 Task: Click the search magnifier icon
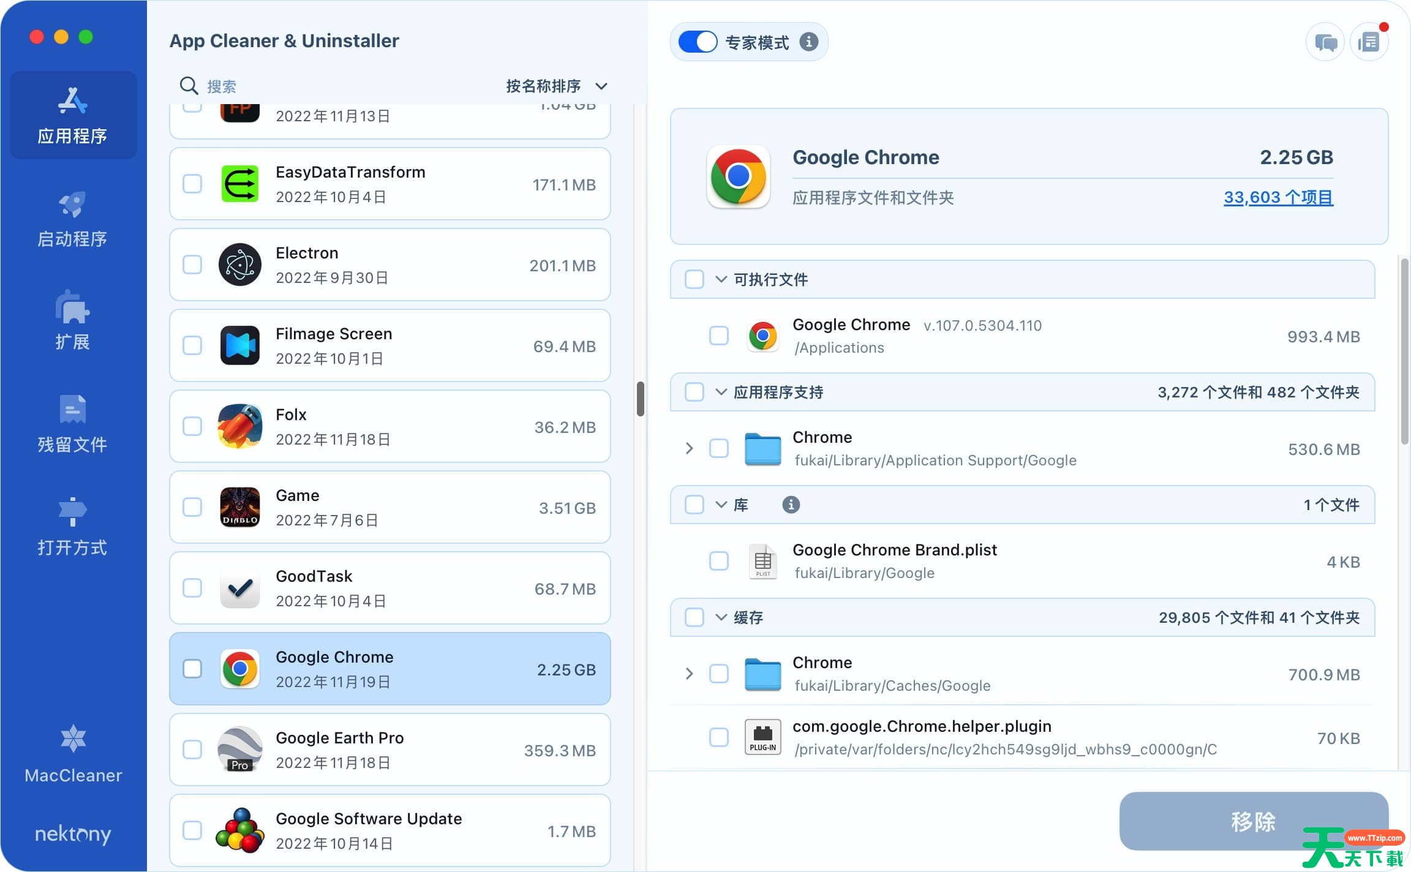coord(189,86)
